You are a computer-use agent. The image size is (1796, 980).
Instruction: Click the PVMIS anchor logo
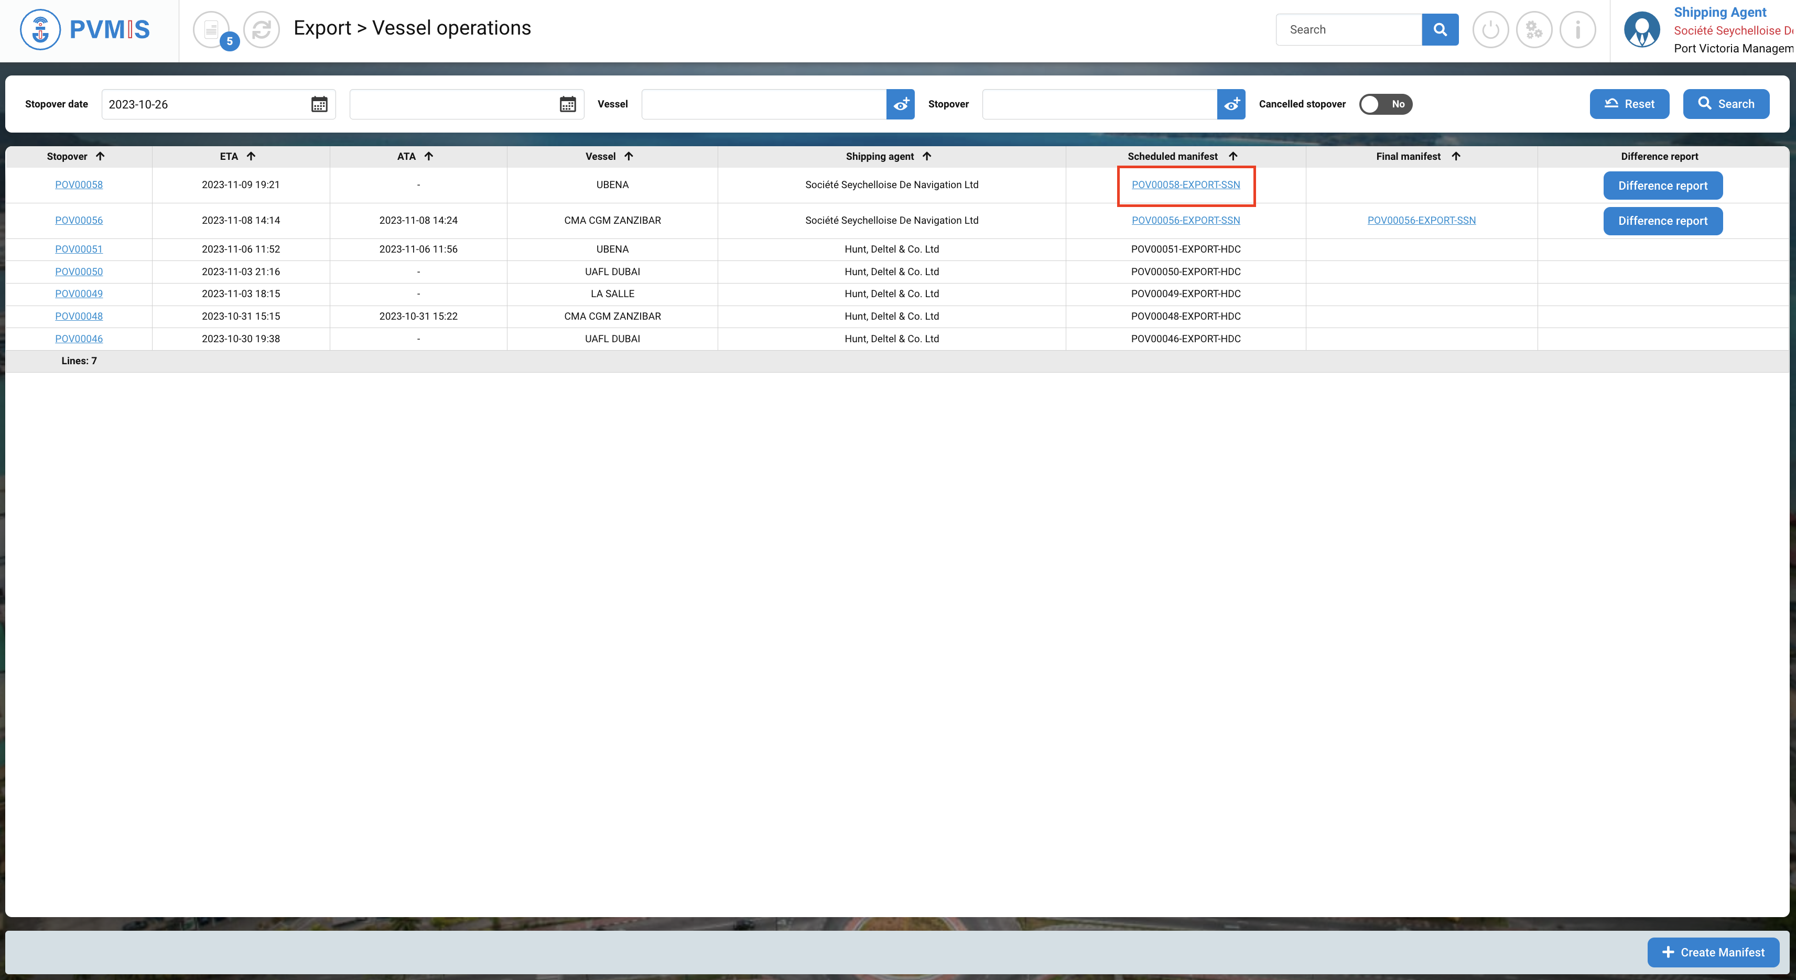coord(40,29)
